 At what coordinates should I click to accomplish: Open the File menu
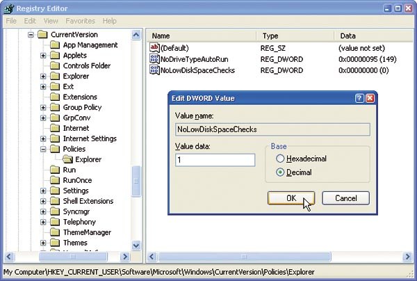(x=11, y=21)
